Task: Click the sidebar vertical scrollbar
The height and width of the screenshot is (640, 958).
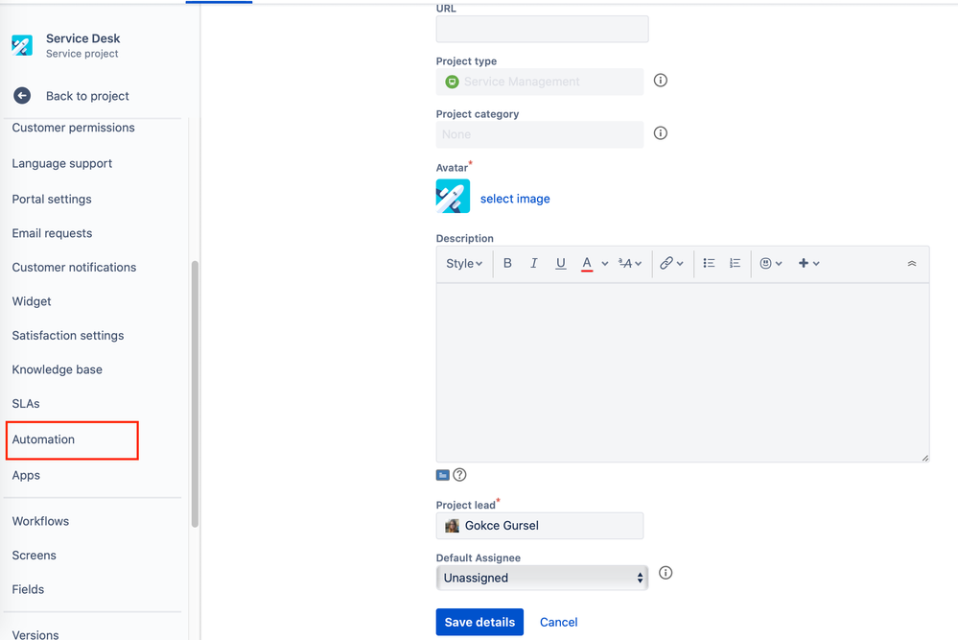Action: pos(195,393)
